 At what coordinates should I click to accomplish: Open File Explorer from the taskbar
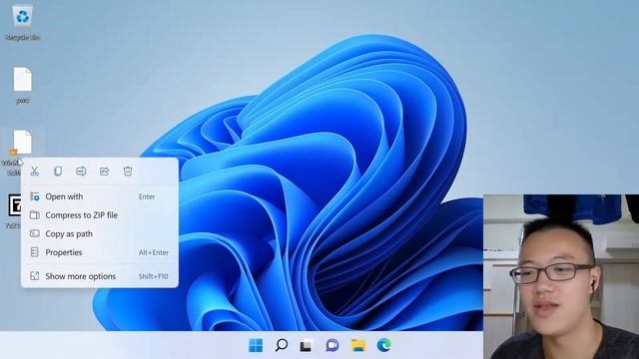[358, 346]
